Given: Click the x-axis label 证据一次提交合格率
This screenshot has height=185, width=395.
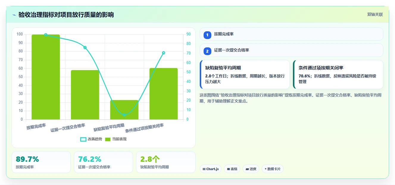Looking at the screenshot, I should point(68,128).
